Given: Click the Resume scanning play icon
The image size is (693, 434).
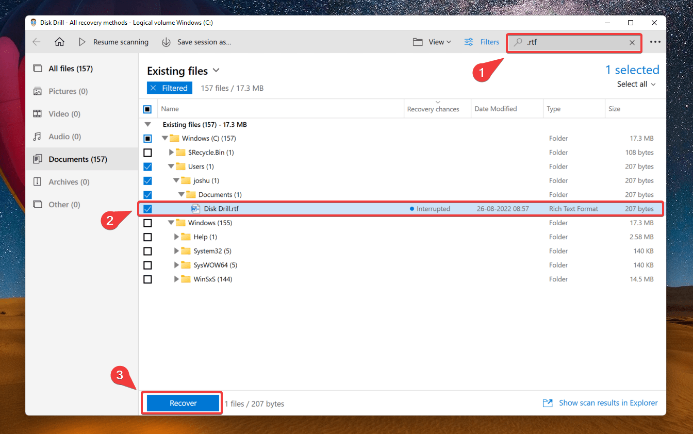Looking at the screenshot, I should [x=82, y=42].
